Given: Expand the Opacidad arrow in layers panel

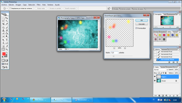Looking at the screenshot, I should tap(179, 69).
